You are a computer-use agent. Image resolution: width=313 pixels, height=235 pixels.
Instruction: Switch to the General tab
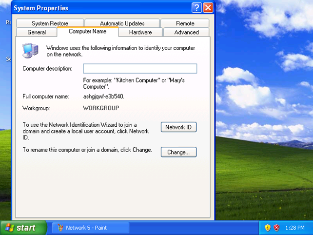tap(37, 32)
